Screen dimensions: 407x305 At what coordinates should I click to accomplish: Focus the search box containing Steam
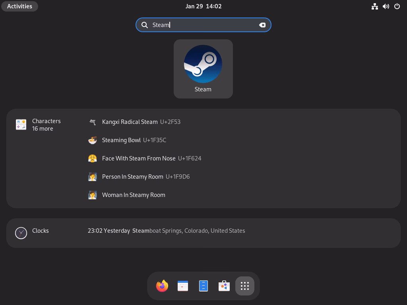coord(203,25)
